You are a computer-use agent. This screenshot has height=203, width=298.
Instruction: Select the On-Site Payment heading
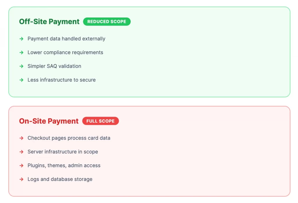(49, 121)
